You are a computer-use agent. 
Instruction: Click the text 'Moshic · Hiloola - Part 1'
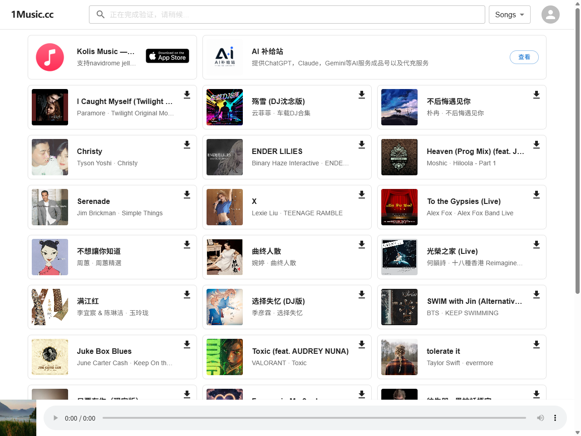461,163
